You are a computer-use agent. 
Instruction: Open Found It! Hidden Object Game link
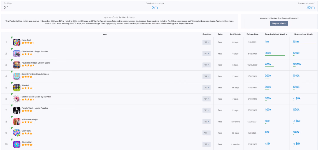[x=36, y=63]
